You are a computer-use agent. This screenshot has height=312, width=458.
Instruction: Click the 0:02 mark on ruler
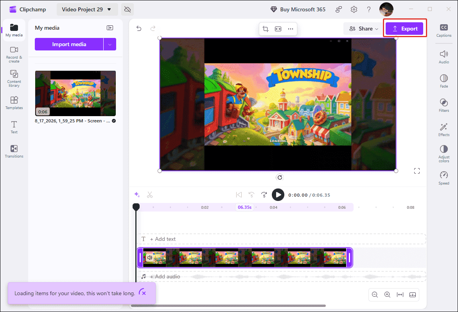[x=205, y=208]
